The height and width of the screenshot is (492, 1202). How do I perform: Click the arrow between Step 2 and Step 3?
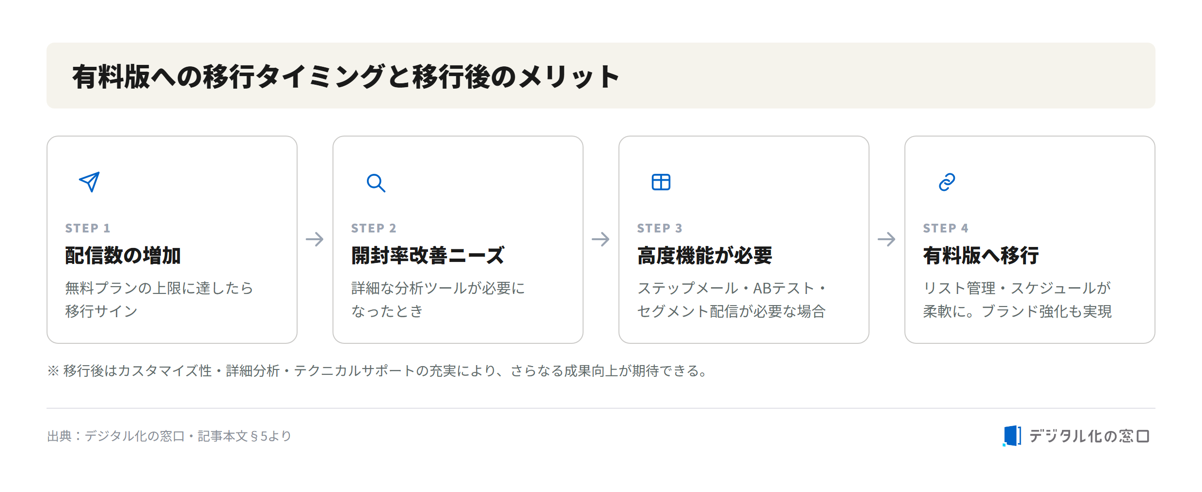click(601, 239)
